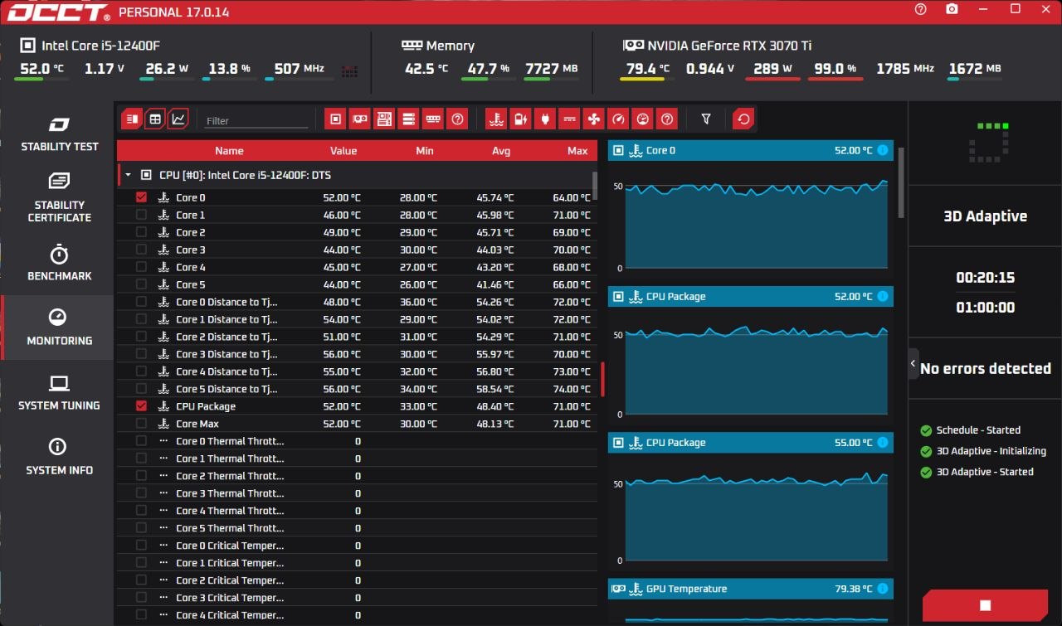Check the Core 1 temperature checkbox
Viewport: 1062px width, 626px height.
(141, 215)
